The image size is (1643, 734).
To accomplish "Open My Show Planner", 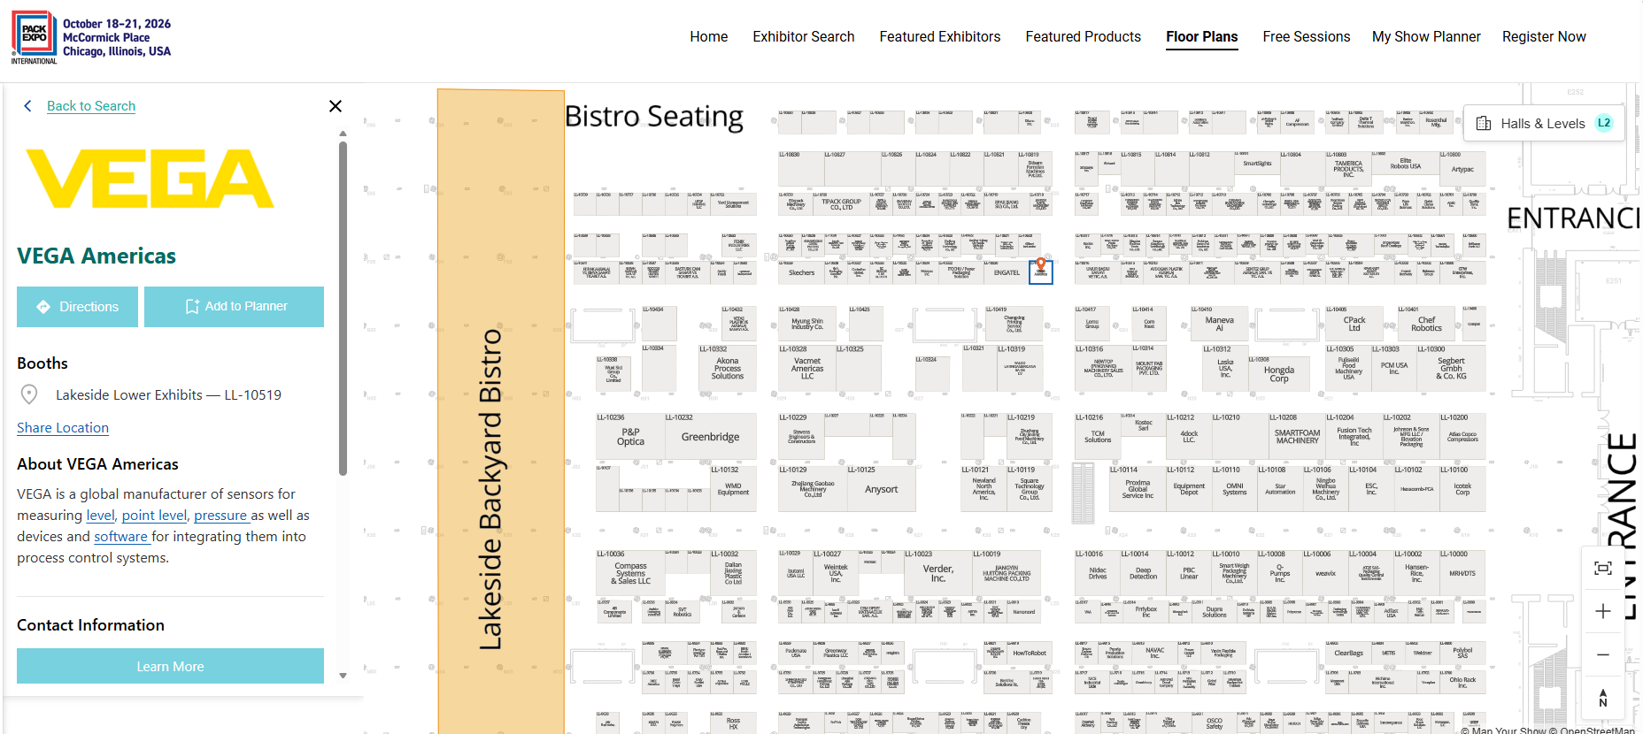I will pyautogui.click(x=1426, y=37).
